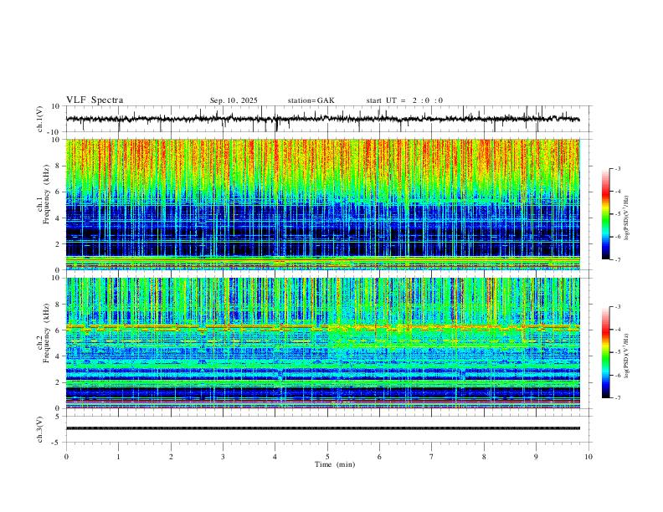Click the '-7' value on ch.2 color bar
The height and width of the screenshot is (512, 663).
click(x=617, y=398)
